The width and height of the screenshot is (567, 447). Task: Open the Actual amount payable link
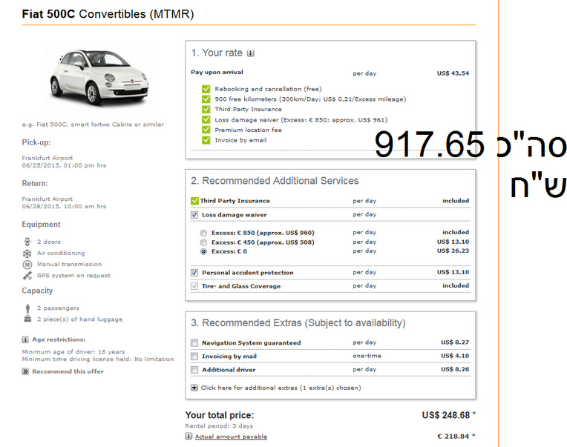tap(231, 437)
